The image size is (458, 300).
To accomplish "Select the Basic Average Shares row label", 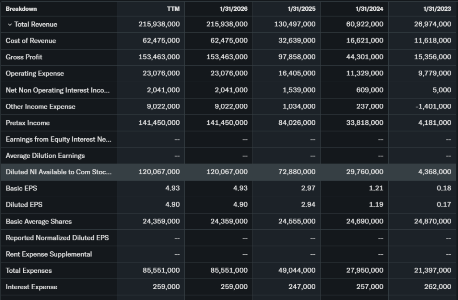I will click(38, 221).
